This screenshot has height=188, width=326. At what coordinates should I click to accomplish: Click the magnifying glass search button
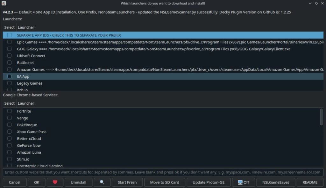[x=102, y=182]
